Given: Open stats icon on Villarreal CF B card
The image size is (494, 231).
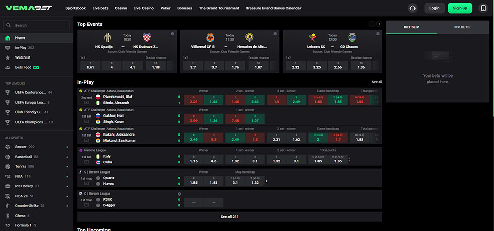Looking at the screenshot, I should pyautogui.click(x=275, y=34).
